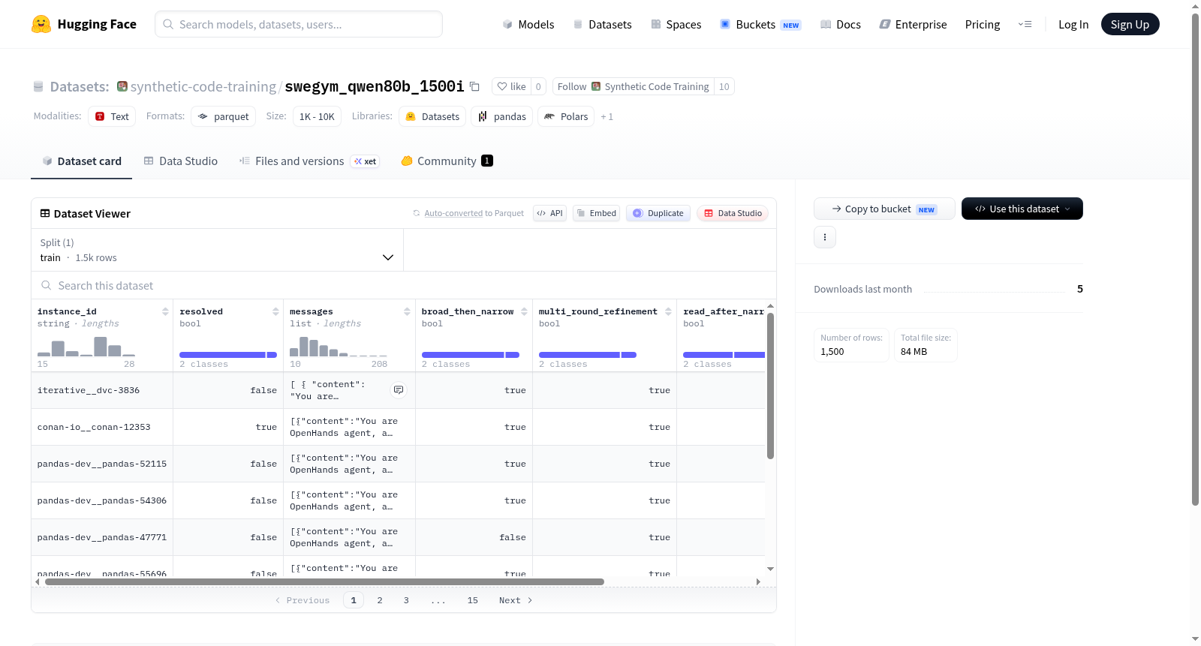This screenshot has height=646, width=1201.
Task: Focus the Search models, datasets, users field
Action: [299, 24]
